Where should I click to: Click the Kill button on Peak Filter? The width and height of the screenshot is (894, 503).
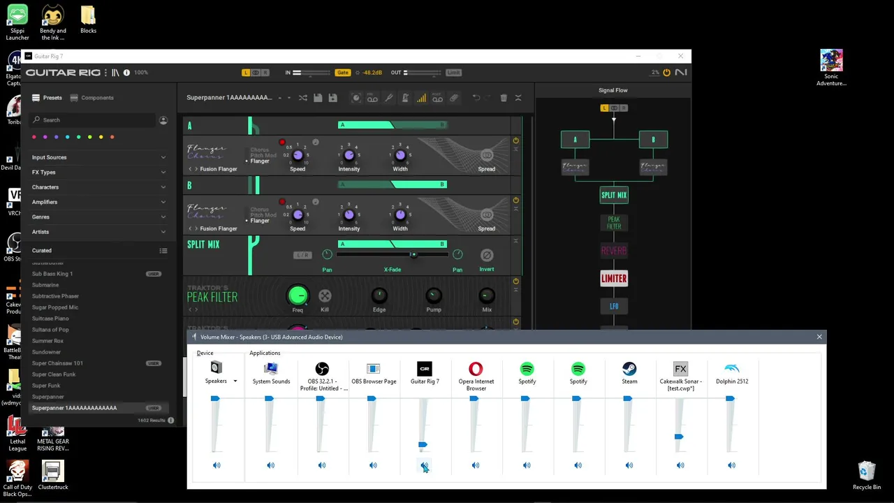point(325,296)
